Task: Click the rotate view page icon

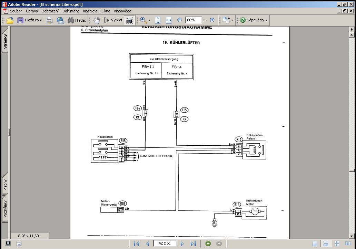Action: click(x=226, y=20)
